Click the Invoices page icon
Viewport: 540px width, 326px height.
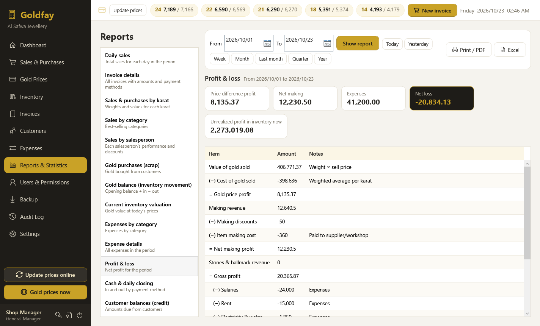(x=13, y=114)
